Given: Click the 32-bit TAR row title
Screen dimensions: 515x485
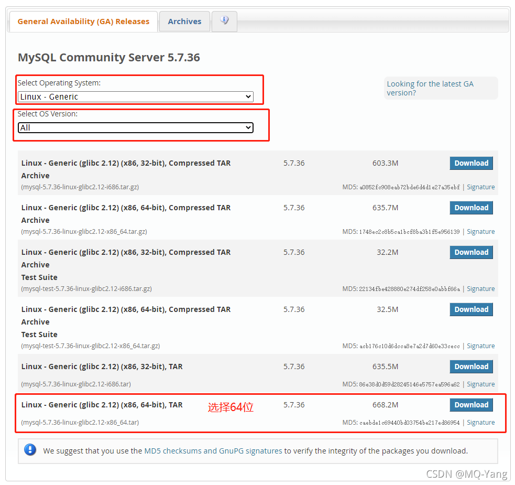Looking at the screenshot, I should pos(102,367).
